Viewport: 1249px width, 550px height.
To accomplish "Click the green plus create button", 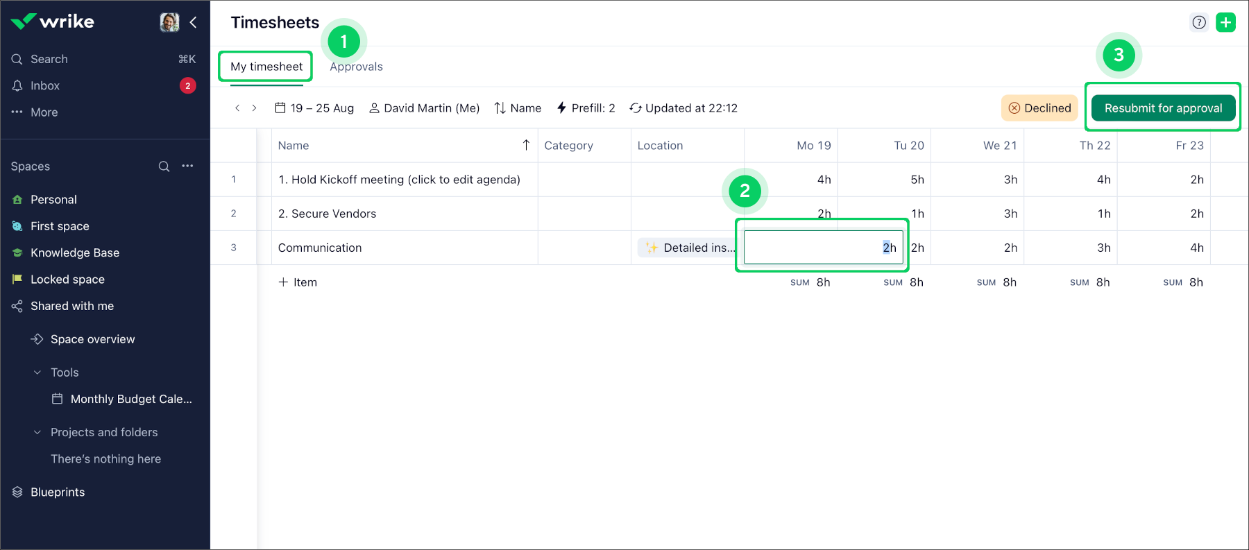I will click(x=1225, y=22).
